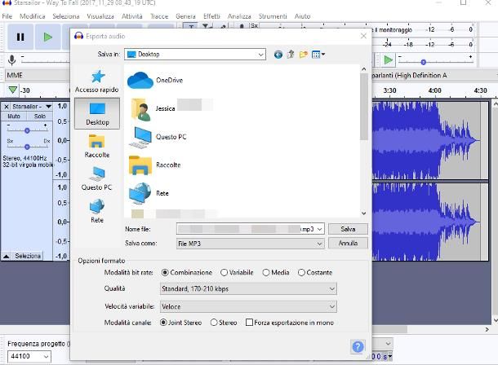Create a new folder in the dialog

pos(304,55)
